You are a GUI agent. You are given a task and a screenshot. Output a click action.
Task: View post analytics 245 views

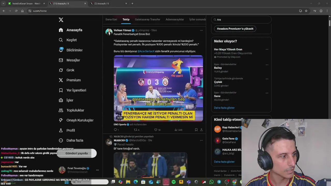178,130
